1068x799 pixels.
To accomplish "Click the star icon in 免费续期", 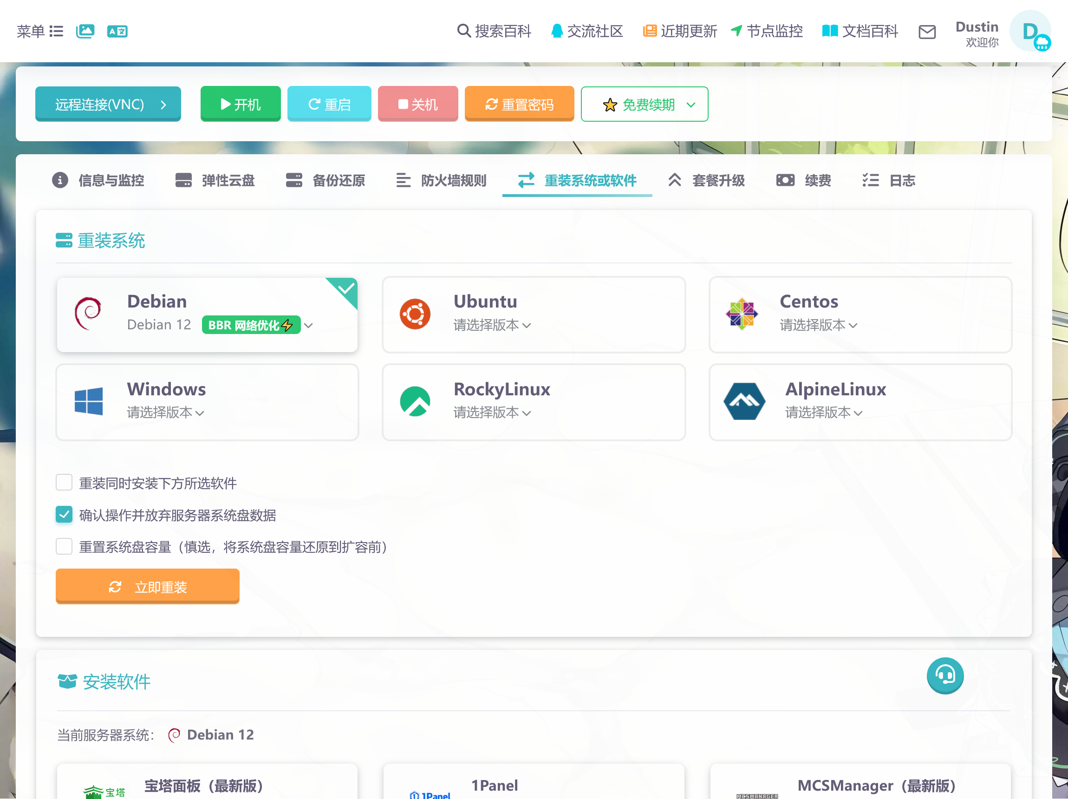I will pos(610,105).
